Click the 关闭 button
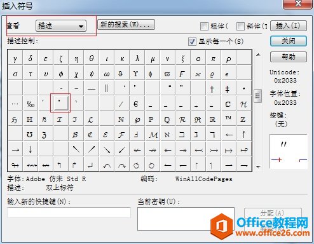Screen dimensions: 314x244 coord(289,41)
